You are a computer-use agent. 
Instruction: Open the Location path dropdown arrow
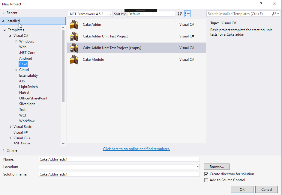click(198, 167)
